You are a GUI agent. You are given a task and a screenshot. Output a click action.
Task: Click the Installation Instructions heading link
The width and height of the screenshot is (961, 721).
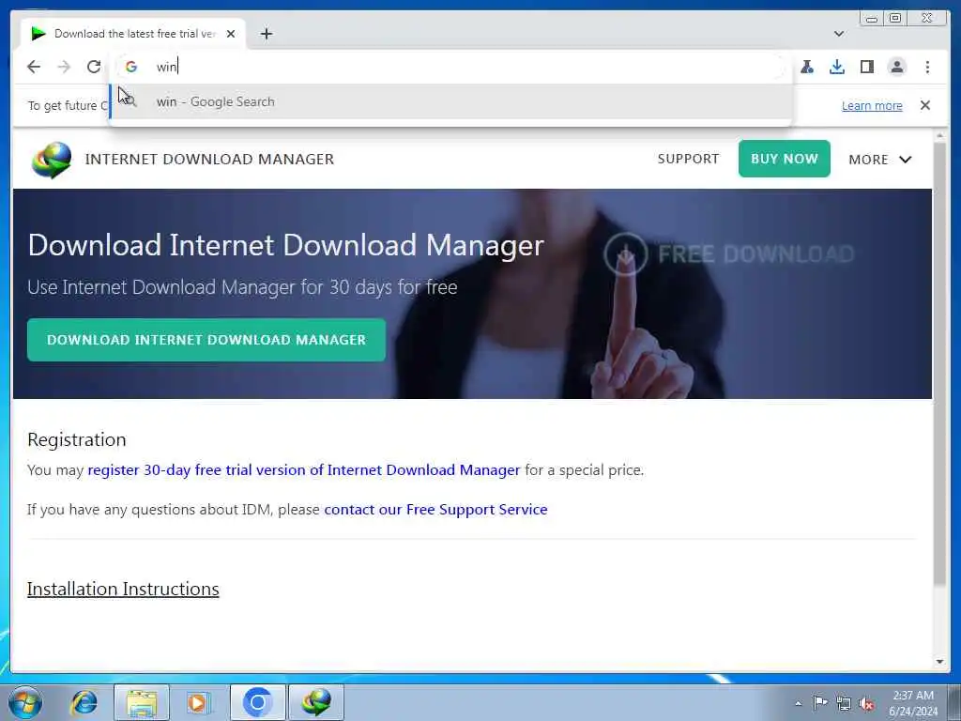coord(123,590)
